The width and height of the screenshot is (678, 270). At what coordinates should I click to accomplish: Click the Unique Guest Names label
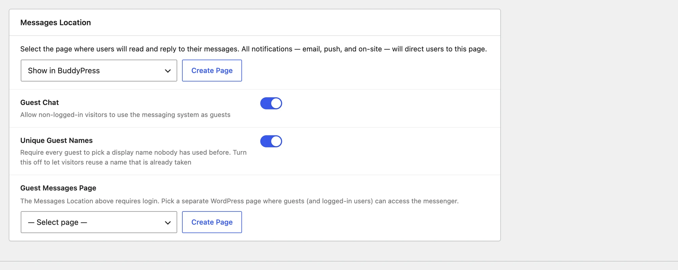[57, 140]
